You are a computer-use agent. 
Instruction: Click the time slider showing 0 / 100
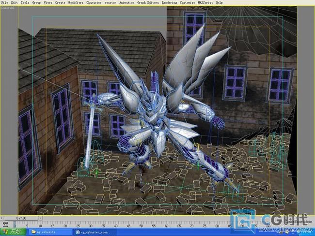[21, 218]
